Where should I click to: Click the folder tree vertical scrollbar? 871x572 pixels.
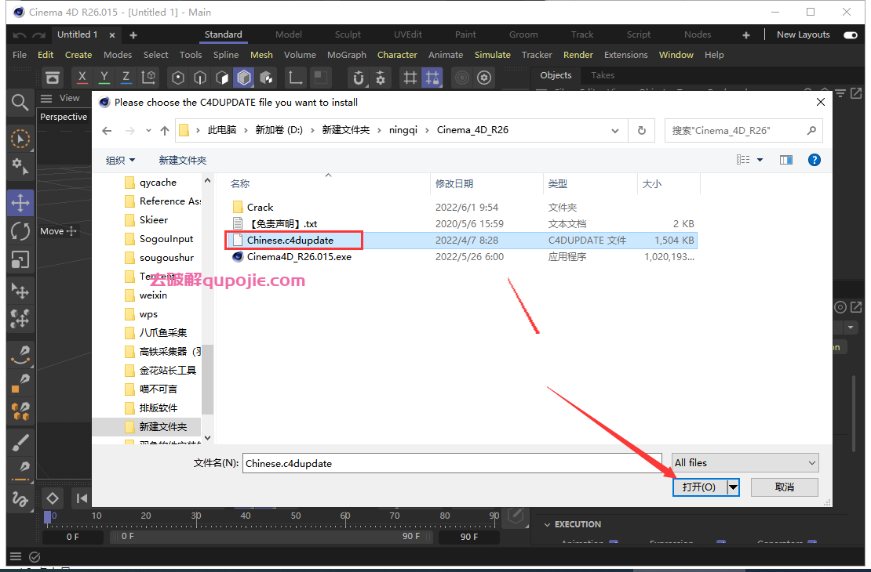(x=207, y=379)
